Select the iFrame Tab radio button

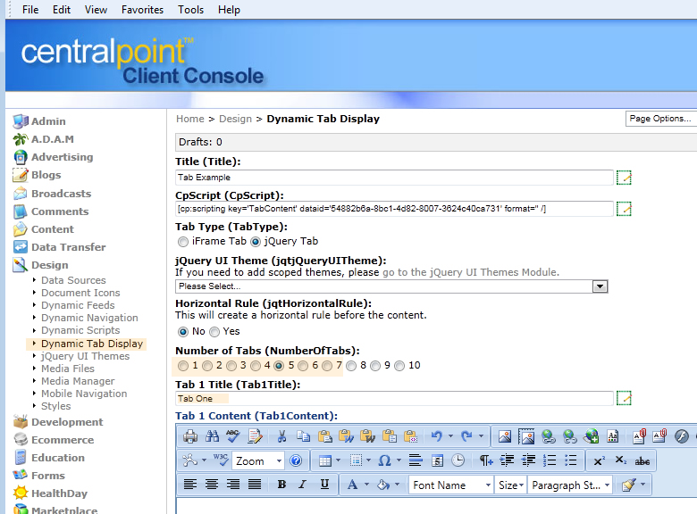click(183, 241)
